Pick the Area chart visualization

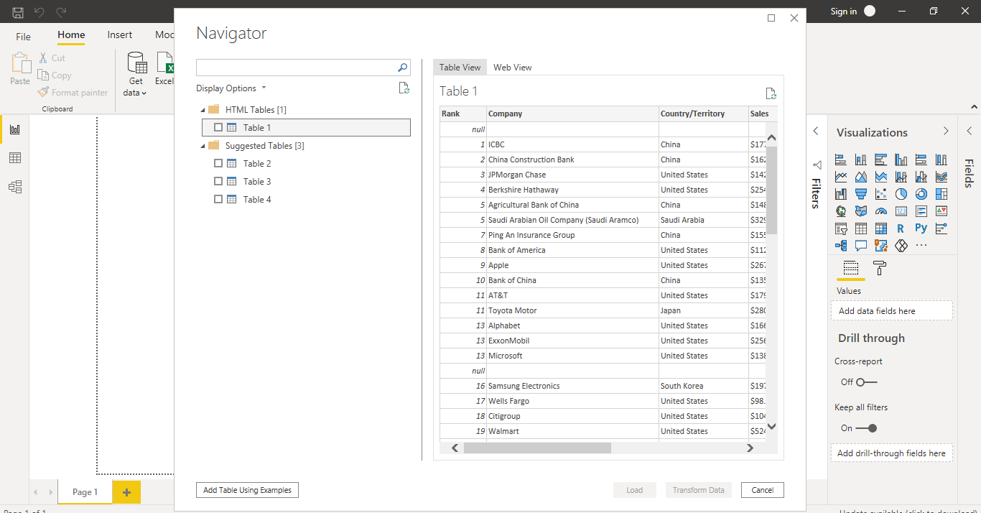click(861, 177)
